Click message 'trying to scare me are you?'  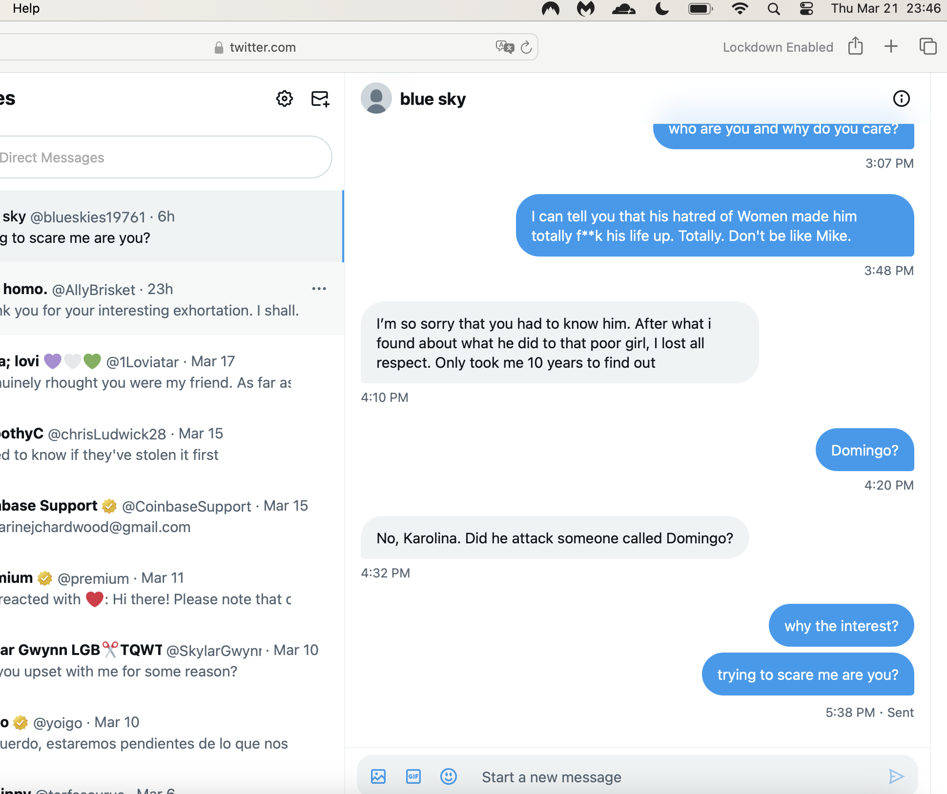coord(808,674)
